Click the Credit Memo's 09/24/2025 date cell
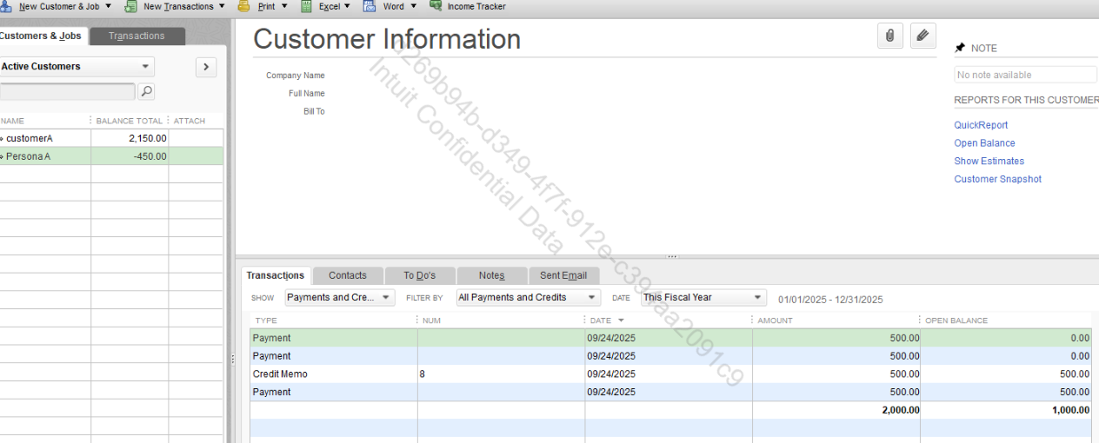The width and height of the screenshot is (1099, 443). (668, 374)
